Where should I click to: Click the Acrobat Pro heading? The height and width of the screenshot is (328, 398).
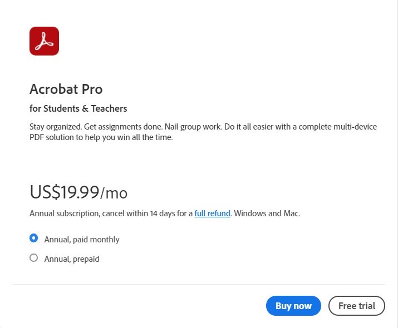click(x=66, y=89)
